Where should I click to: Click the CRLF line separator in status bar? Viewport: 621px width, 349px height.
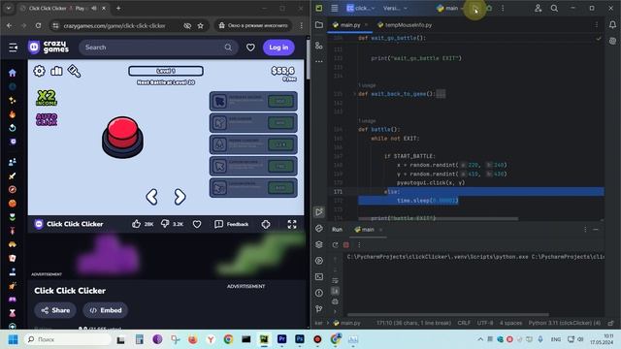464,323
